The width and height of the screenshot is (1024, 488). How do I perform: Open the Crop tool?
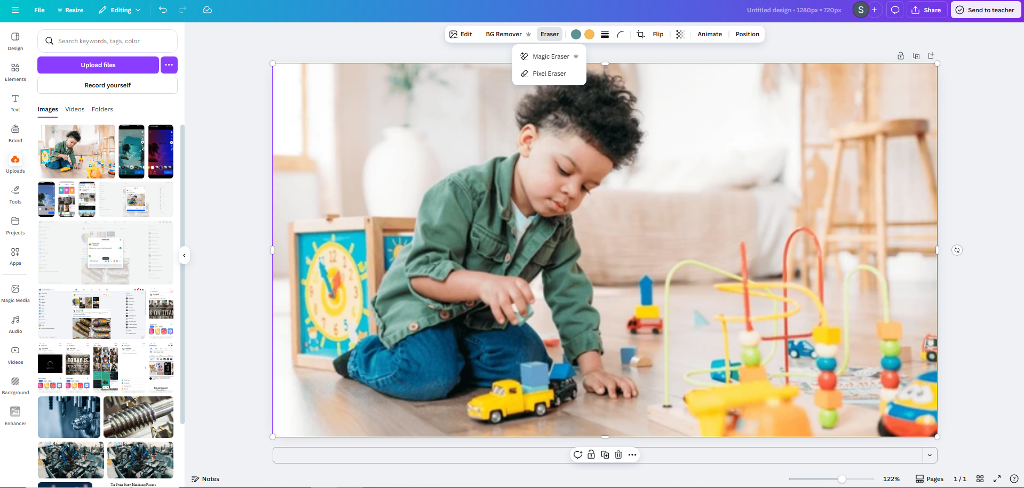coord(640,34)
